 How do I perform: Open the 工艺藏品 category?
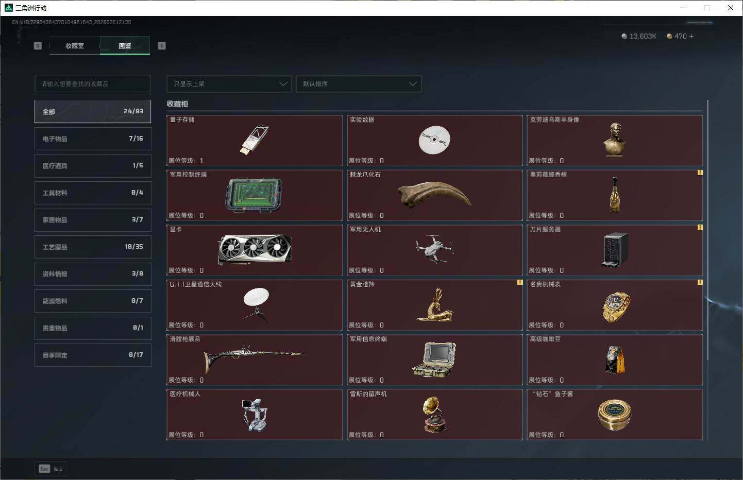(x=93, y=247)
